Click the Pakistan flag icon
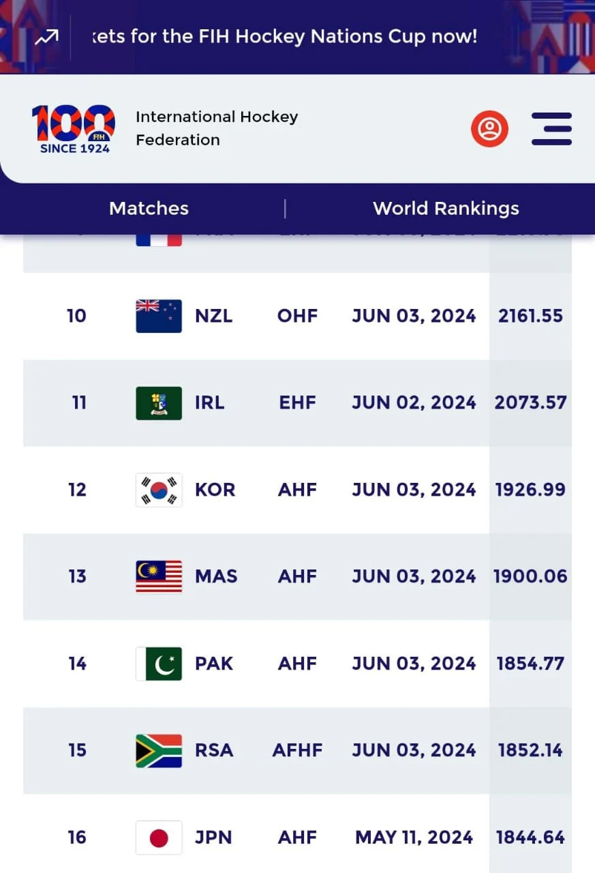 point(159,664)
